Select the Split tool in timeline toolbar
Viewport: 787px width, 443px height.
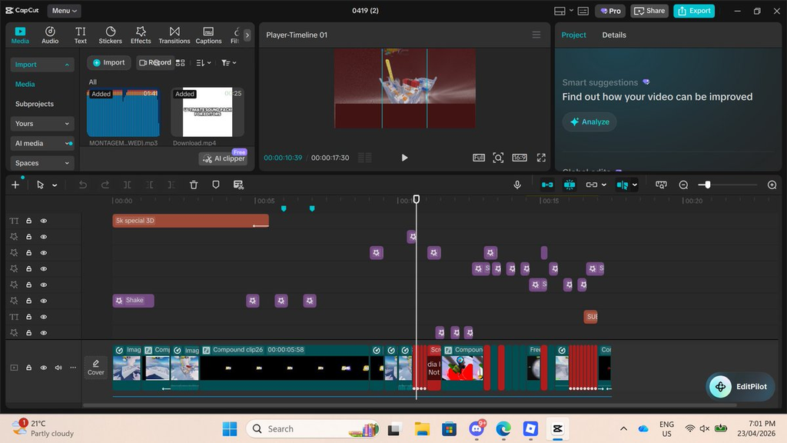click(128, 185)
